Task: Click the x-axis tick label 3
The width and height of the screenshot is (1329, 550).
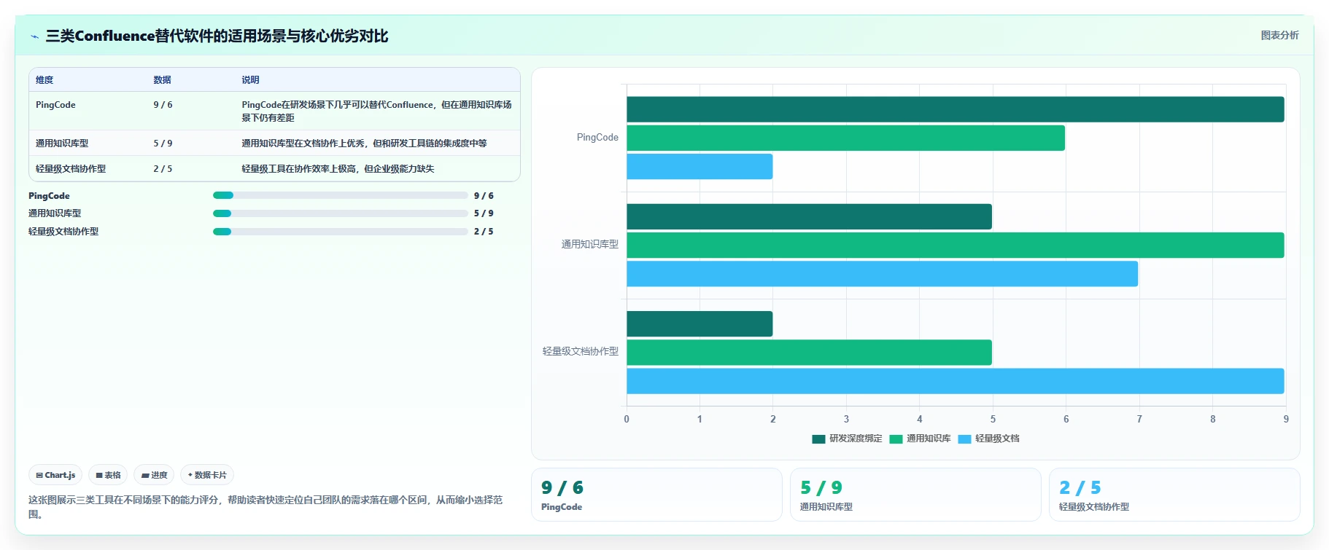Action: [846, 419]
